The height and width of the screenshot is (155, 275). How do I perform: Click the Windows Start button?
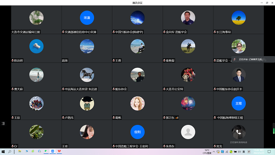point(3,151)
